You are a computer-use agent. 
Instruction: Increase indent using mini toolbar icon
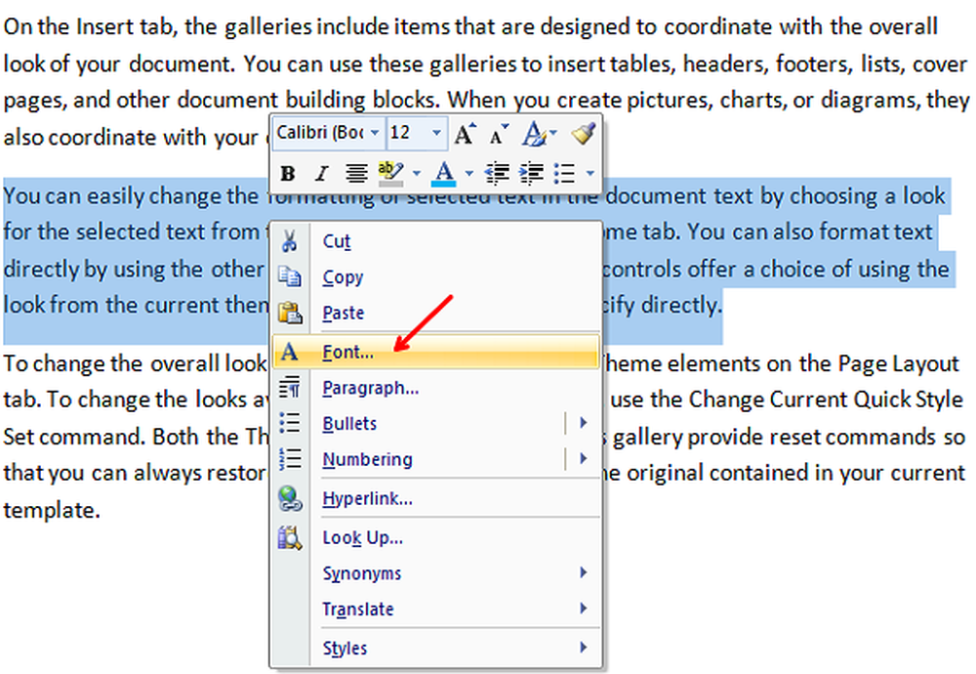click(531, 174)
